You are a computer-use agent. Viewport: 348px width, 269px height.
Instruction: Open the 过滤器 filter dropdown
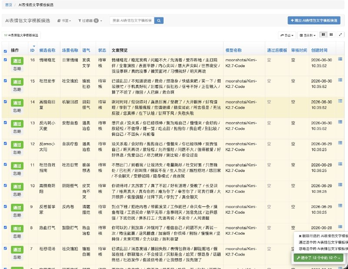pyautogui.click(x=90, y=20)
